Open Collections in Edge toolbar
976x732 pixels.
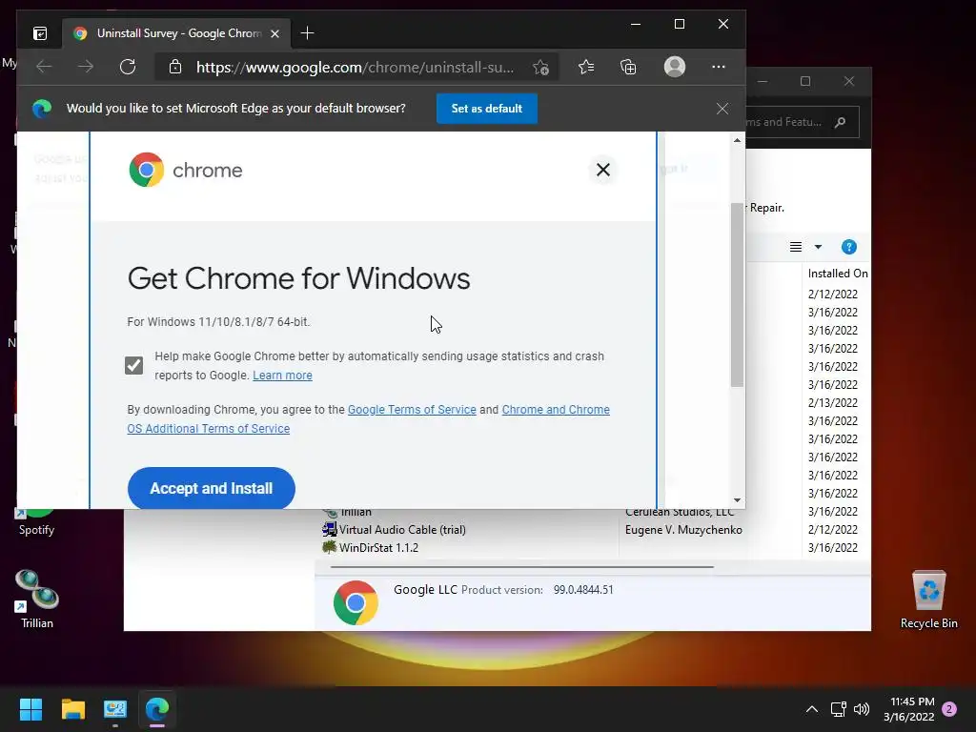629,67
